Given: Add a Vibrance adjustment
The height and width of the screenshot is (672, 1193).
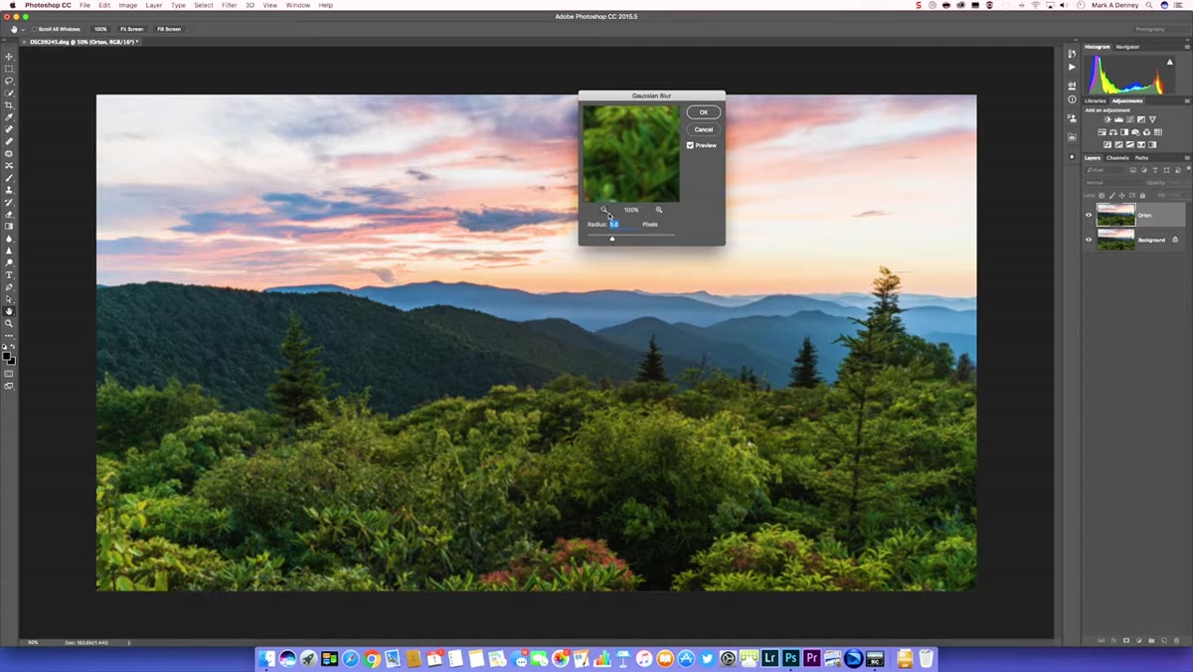Looking at the screenshot, I should [1152, 119].
